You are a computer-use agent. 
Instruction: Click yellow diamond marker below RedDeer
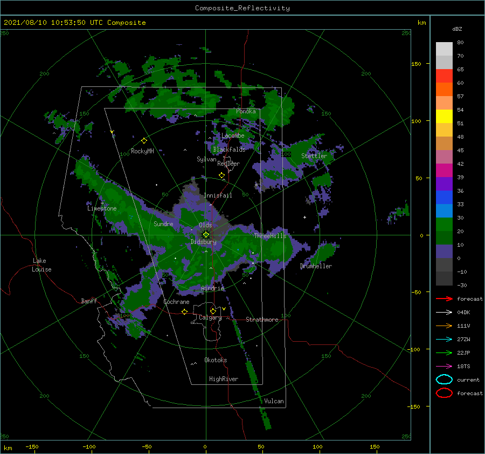click(x=222, y=175)
